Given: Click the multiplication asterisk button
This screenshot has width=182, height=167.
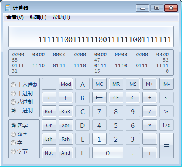Looking at the screenshot, I should click(150, 125).
